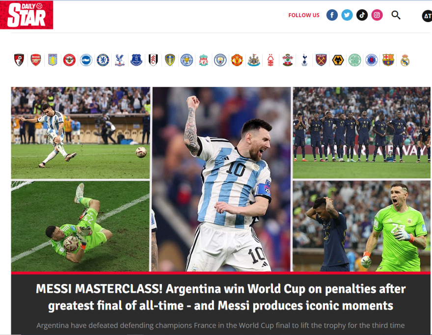Click the green goalkeeper diving save photo

[x=80, y=226]
